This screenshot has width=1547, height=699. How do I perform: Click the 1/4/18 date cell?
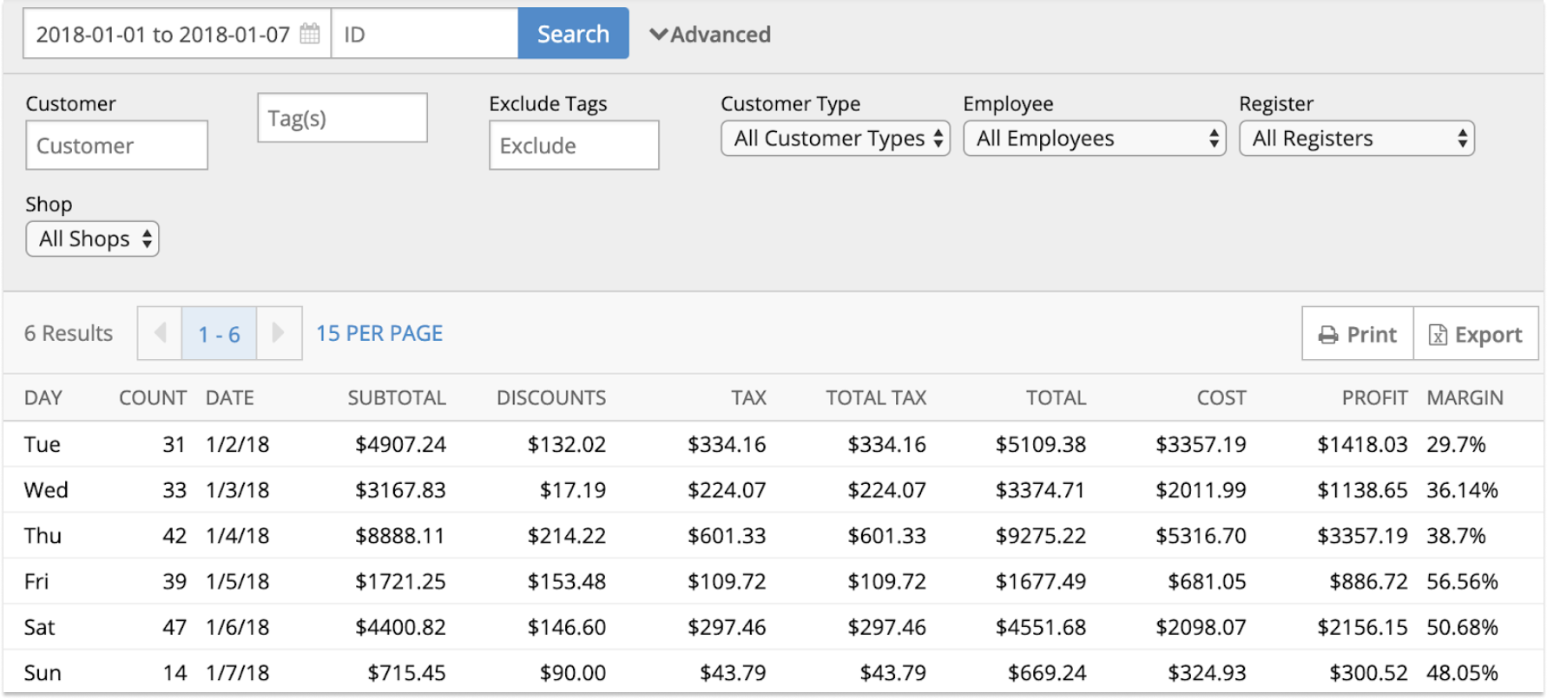coord(237,536)
